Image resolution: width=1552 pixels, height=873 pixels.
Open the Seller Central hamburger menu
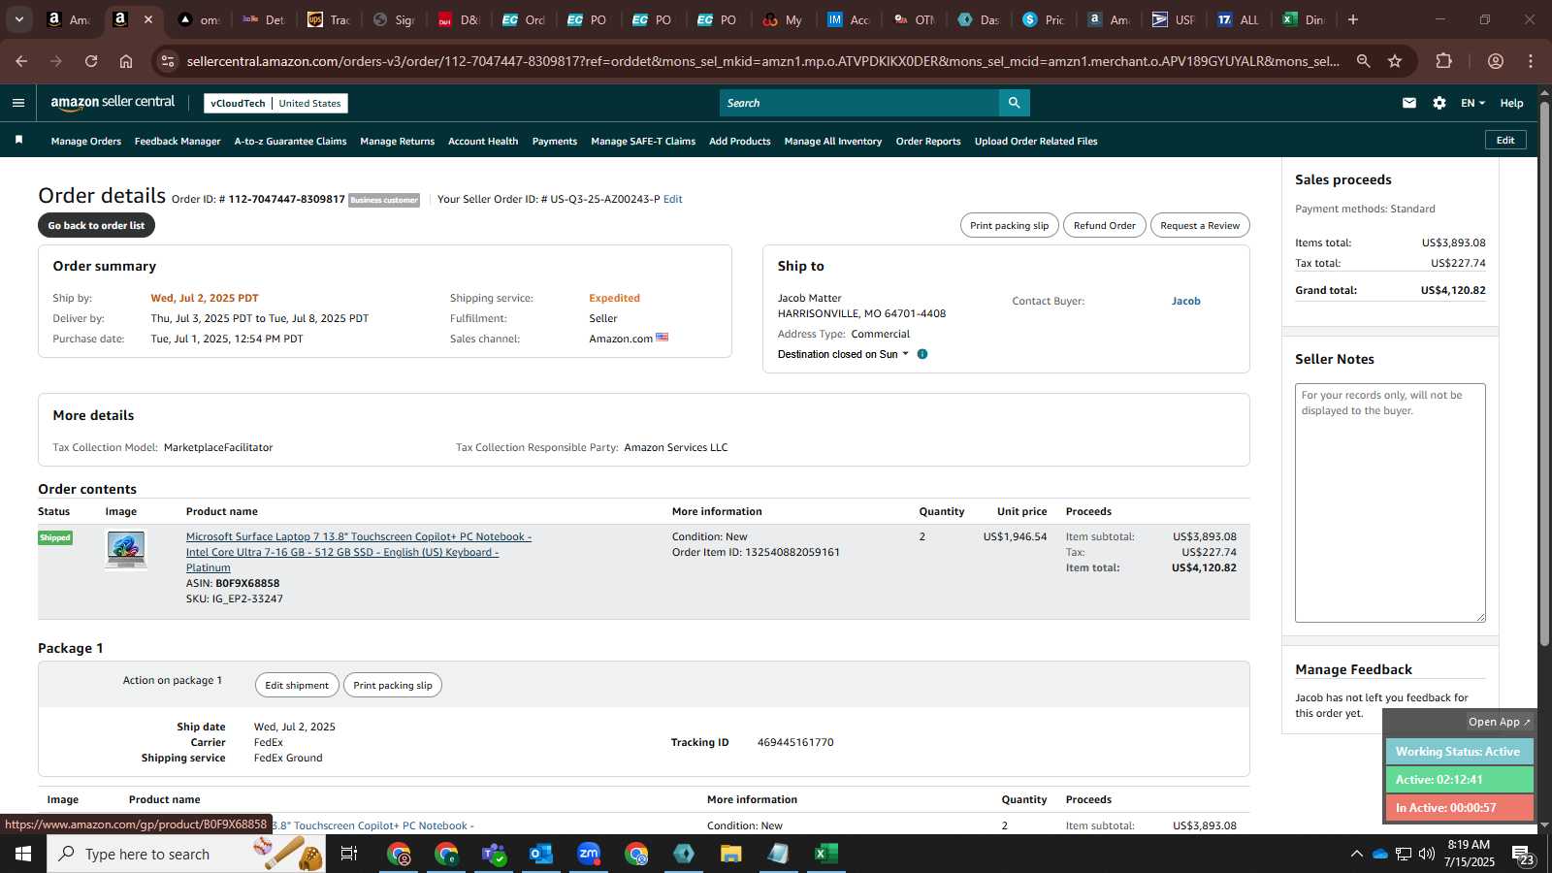(18, 103)
